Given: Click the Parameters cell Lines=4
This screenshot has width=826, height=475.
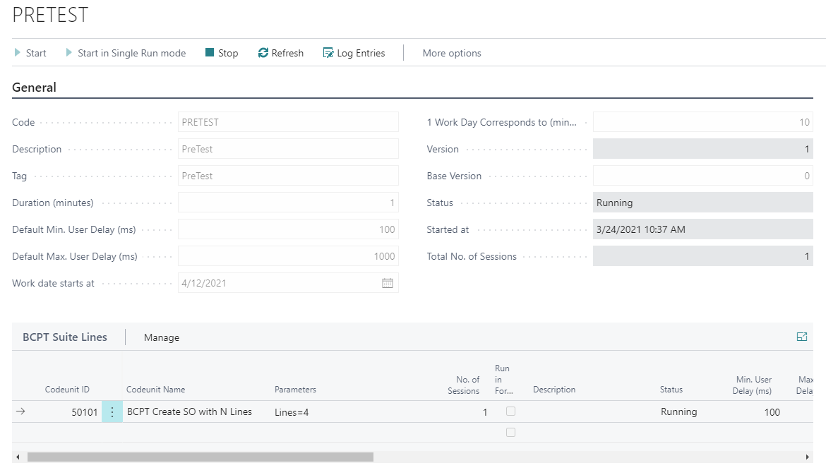Looking at the screenshot, I should 292,412.
